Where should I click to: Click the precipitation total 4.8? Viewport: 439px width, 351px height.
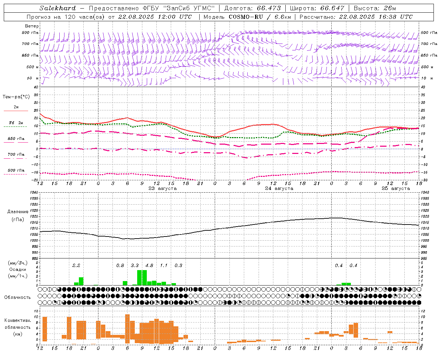pos(149,265)
